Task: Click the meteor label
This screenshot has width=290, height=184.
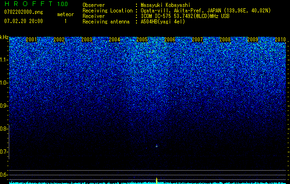Action: tap(65, 14)
